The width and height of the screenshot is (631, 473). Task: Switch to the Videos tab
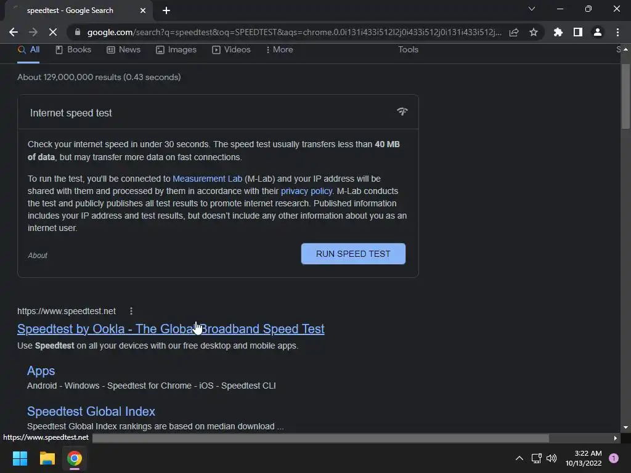tap(232, 49)
